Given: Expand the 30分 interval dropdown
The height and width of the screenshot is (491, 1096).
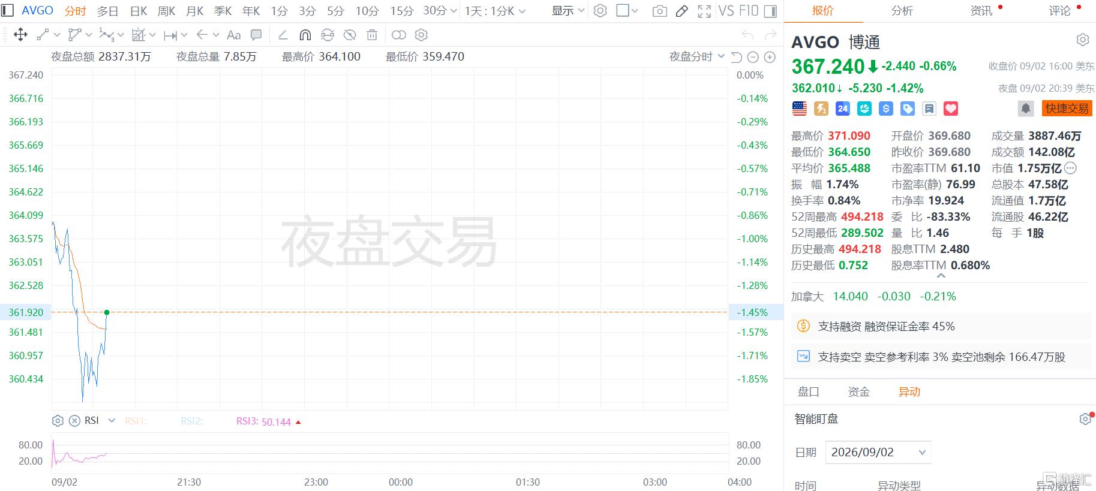Looking at the screenshot, I should tap(454, 11).
